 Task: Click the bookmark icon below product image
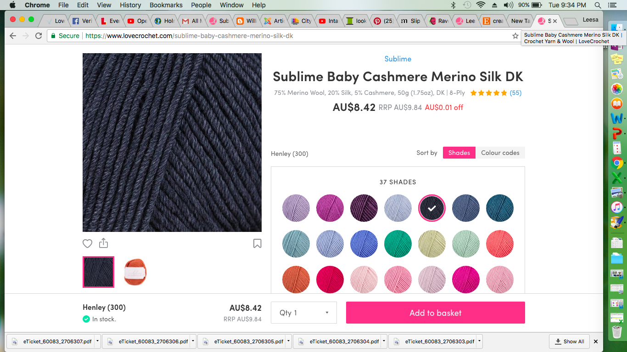click(x=257, y=243)
